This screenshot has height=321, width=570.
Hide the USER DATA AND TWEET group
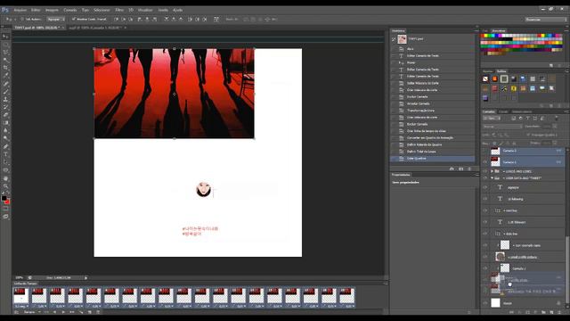point(484,178)
